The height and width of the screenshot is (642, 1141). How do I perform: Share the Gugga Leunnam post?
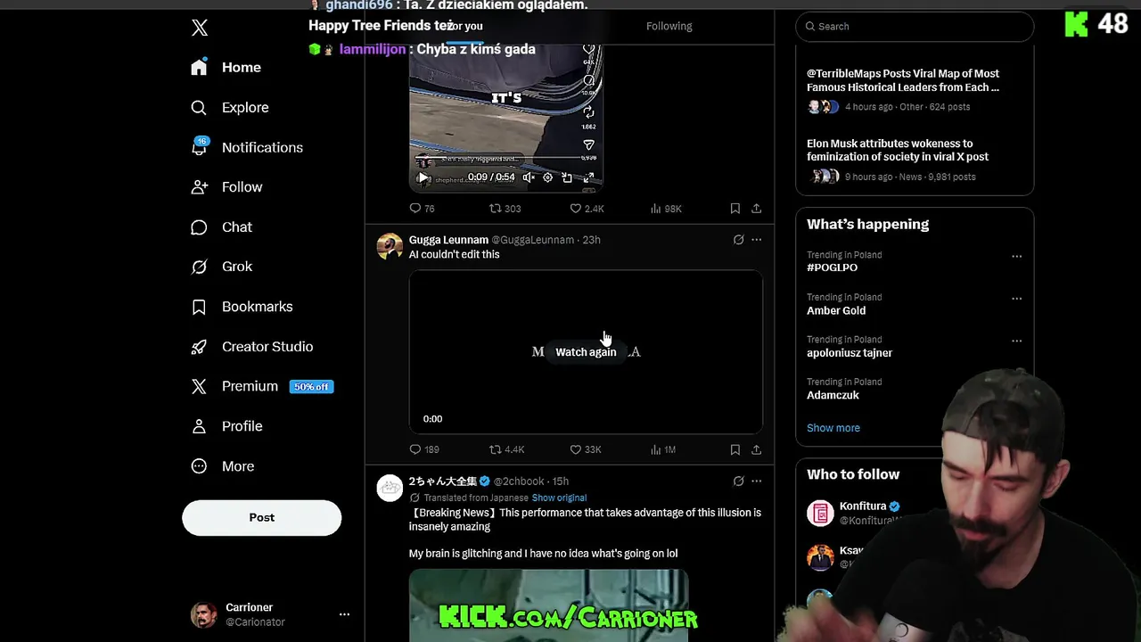[756, 449]
